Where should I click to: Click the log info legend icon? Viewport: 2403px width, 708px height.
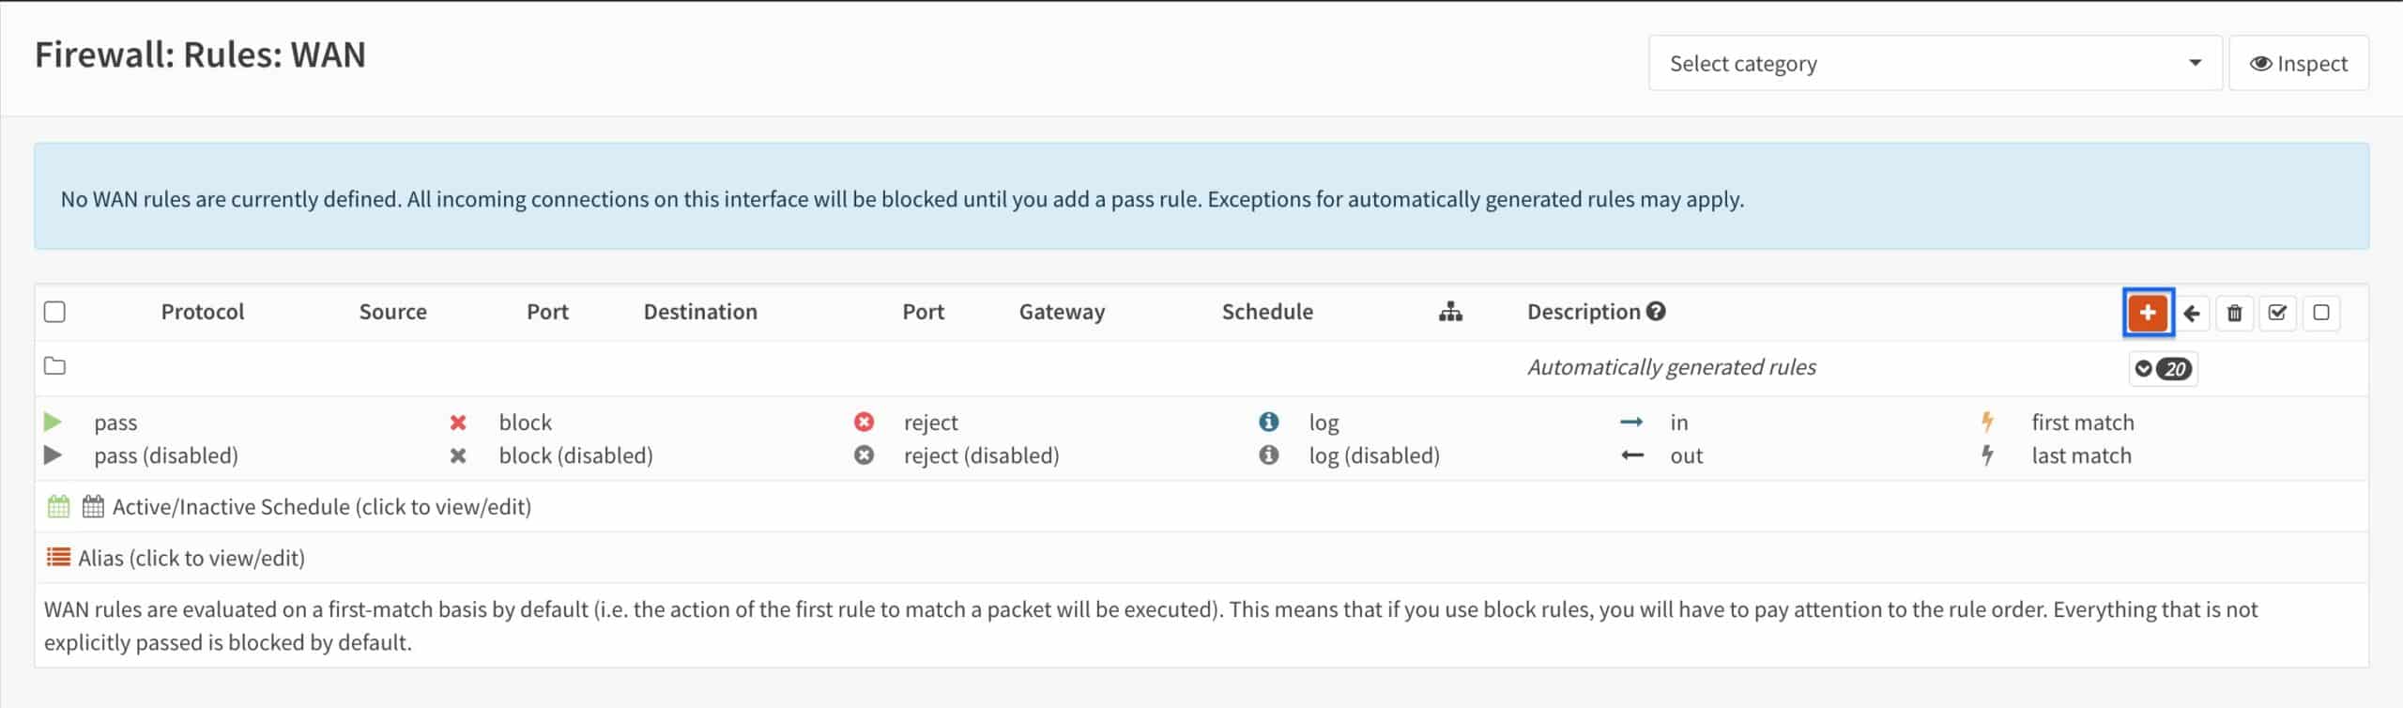[1269, 422]
